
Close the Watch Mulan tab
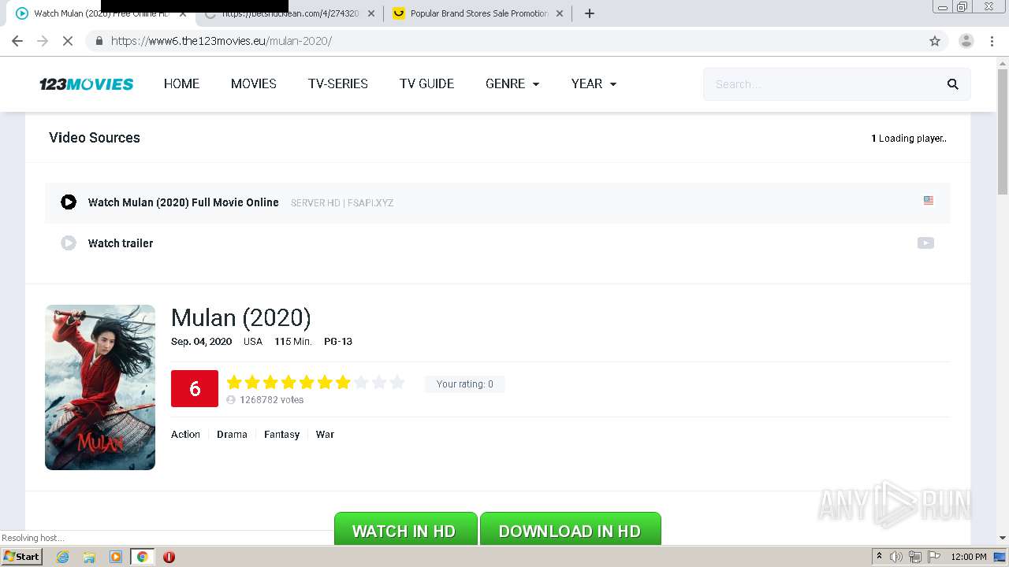(x=183, y=13)
